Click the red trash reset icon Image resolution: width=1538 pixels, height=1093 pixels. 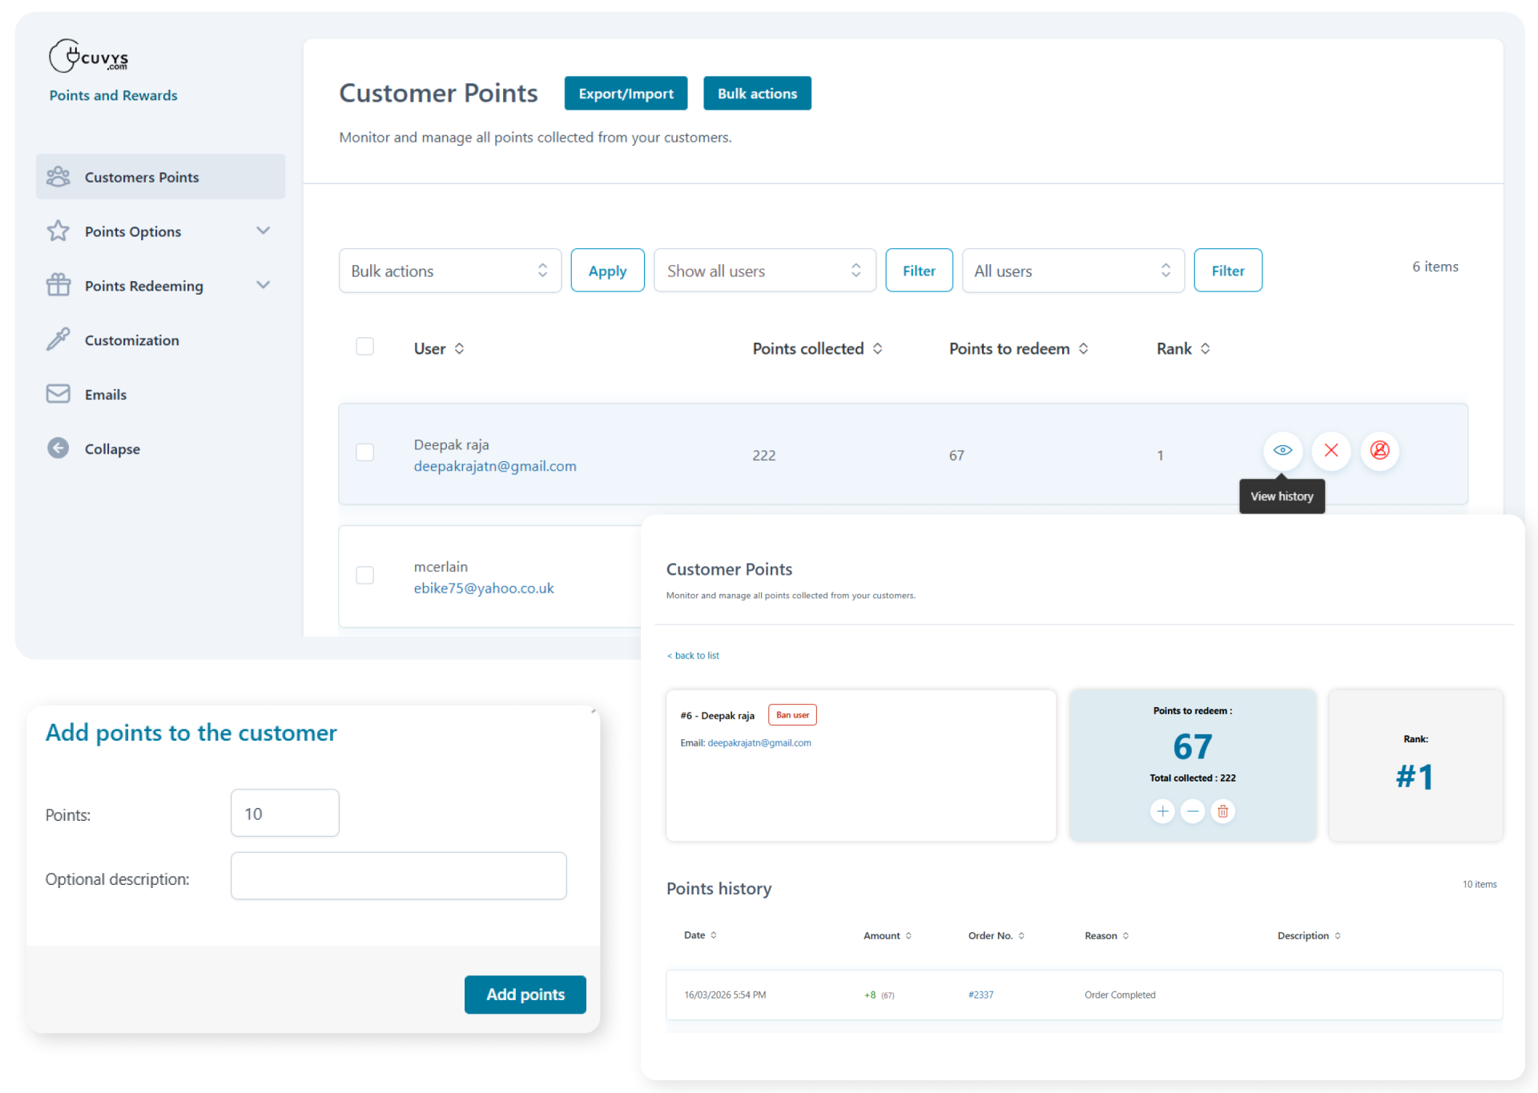click(x=1222, y=811)
